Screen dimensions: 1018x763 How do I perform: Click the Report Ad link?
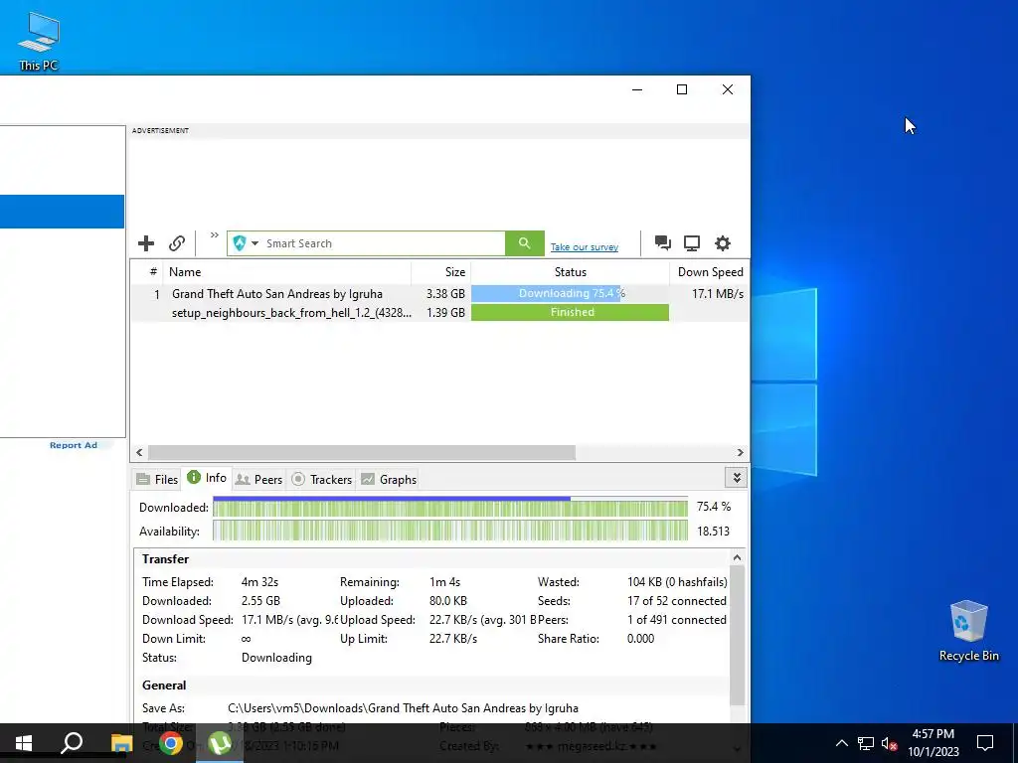point(74,445)
